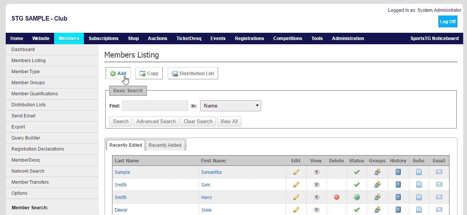The height and width of the screenshot is (215, 467).
Task: Go to Dashboard in sidebar
Action: [x=52, y=50]
